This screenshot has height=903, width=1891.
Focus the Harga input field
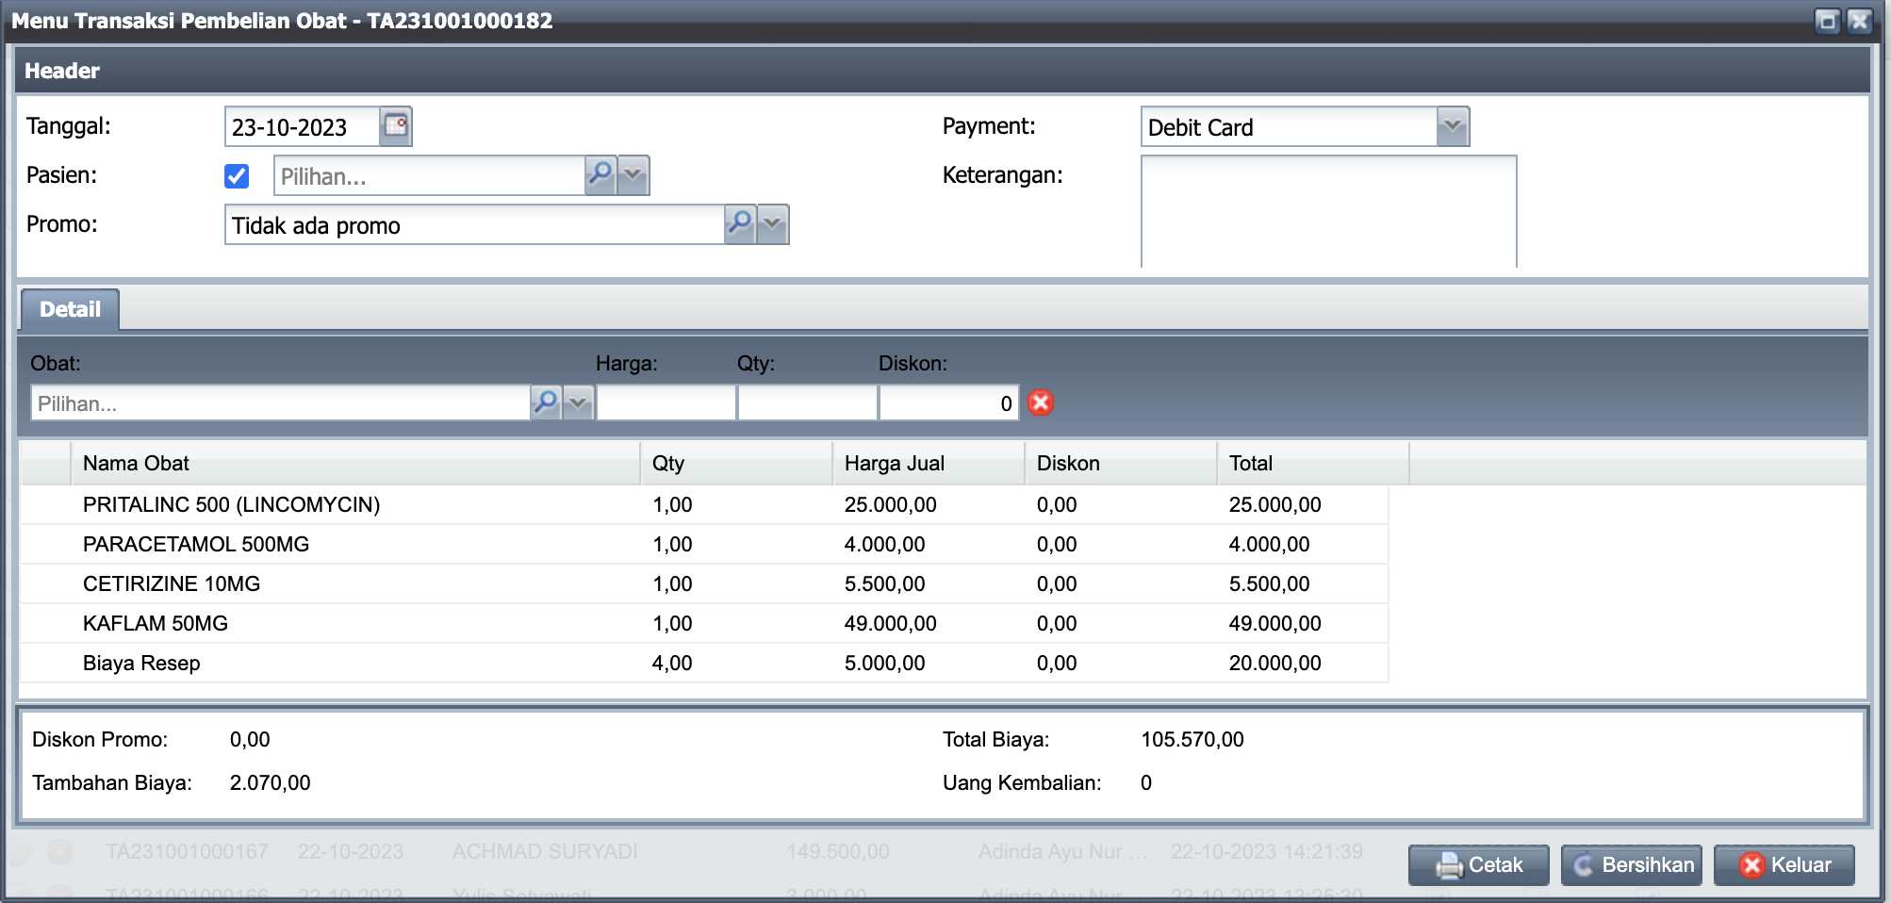pos(666,403)
